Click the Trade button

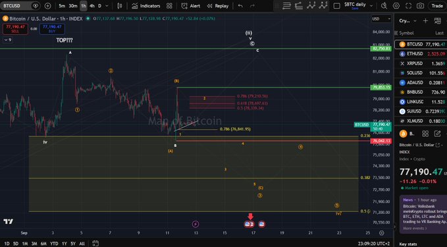[x=437, y=6]
